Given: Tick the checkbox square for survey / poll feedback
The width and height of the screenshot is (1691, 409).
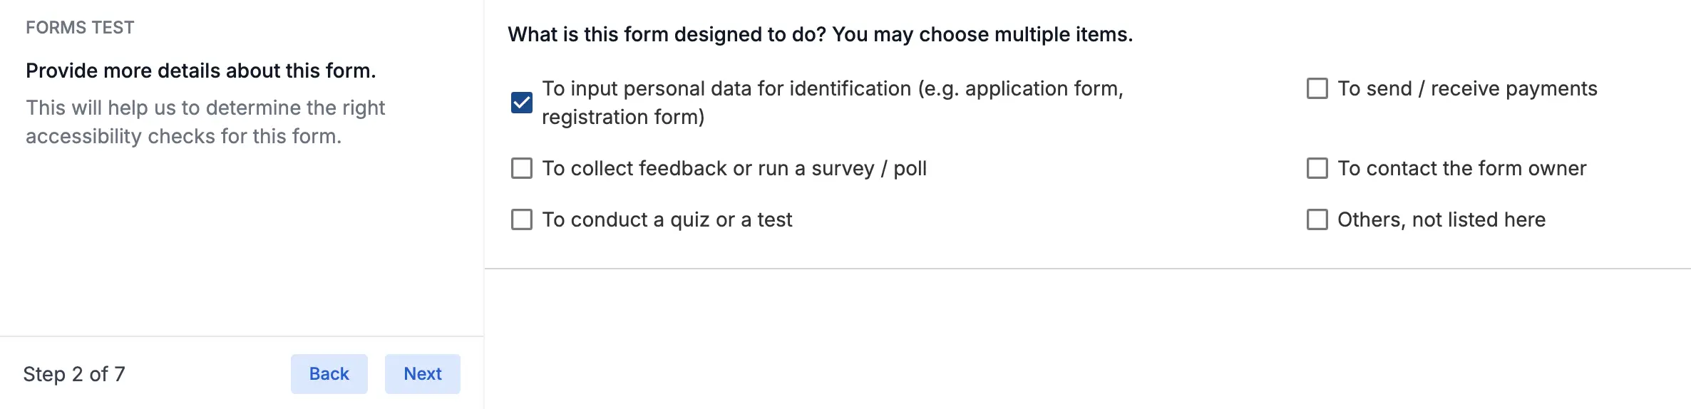Looking at the screenshot, I should tap(522, 168).
